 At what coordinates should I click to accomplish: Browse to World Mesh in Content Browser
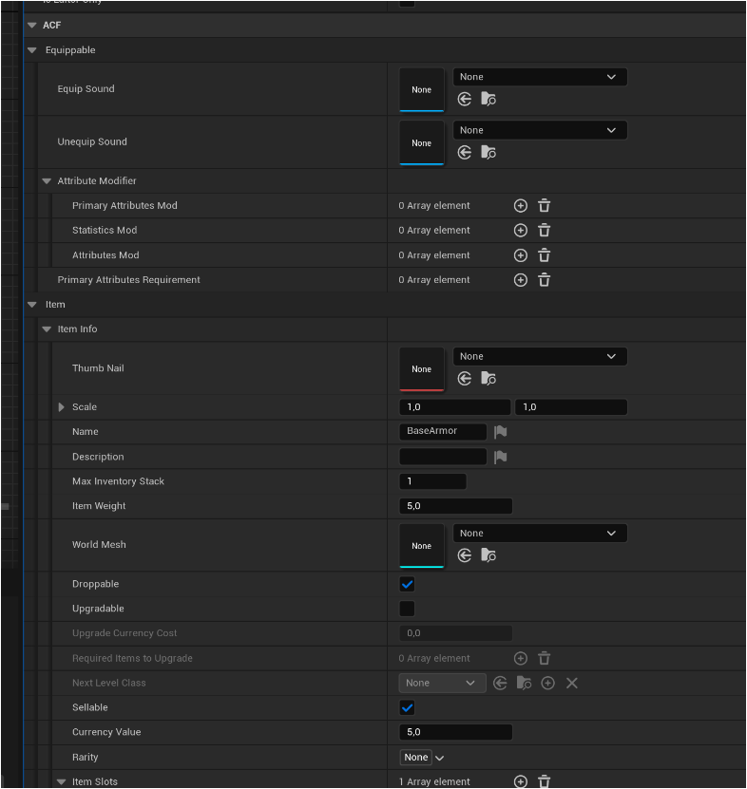tap(488, 555)
